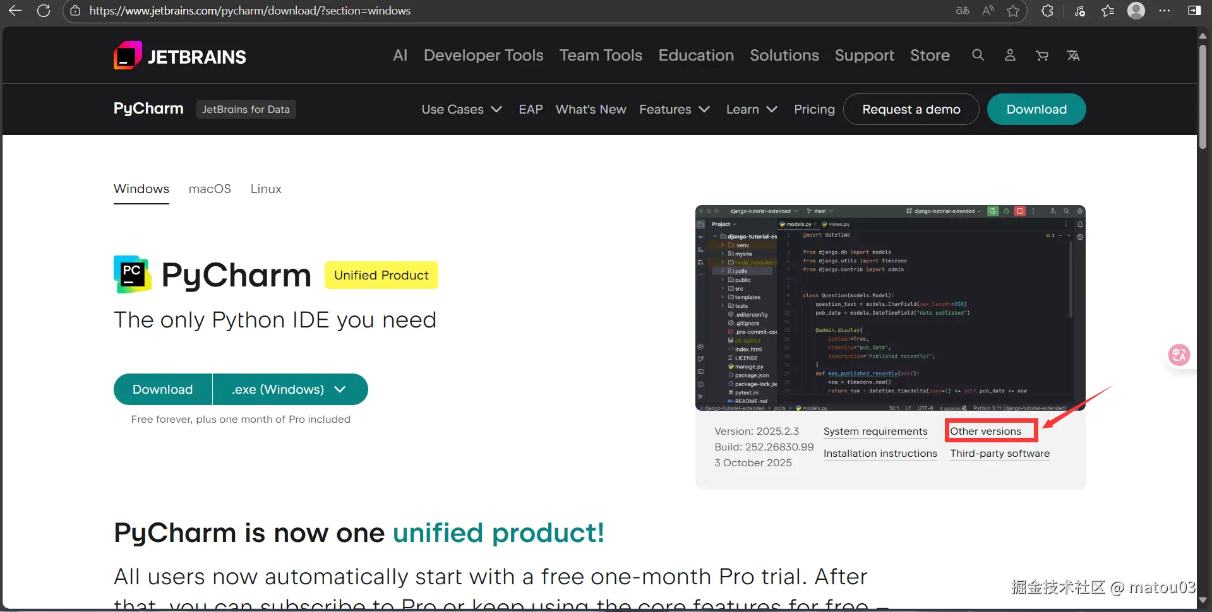Click the browser address bar URL

[x=250, y=11]
